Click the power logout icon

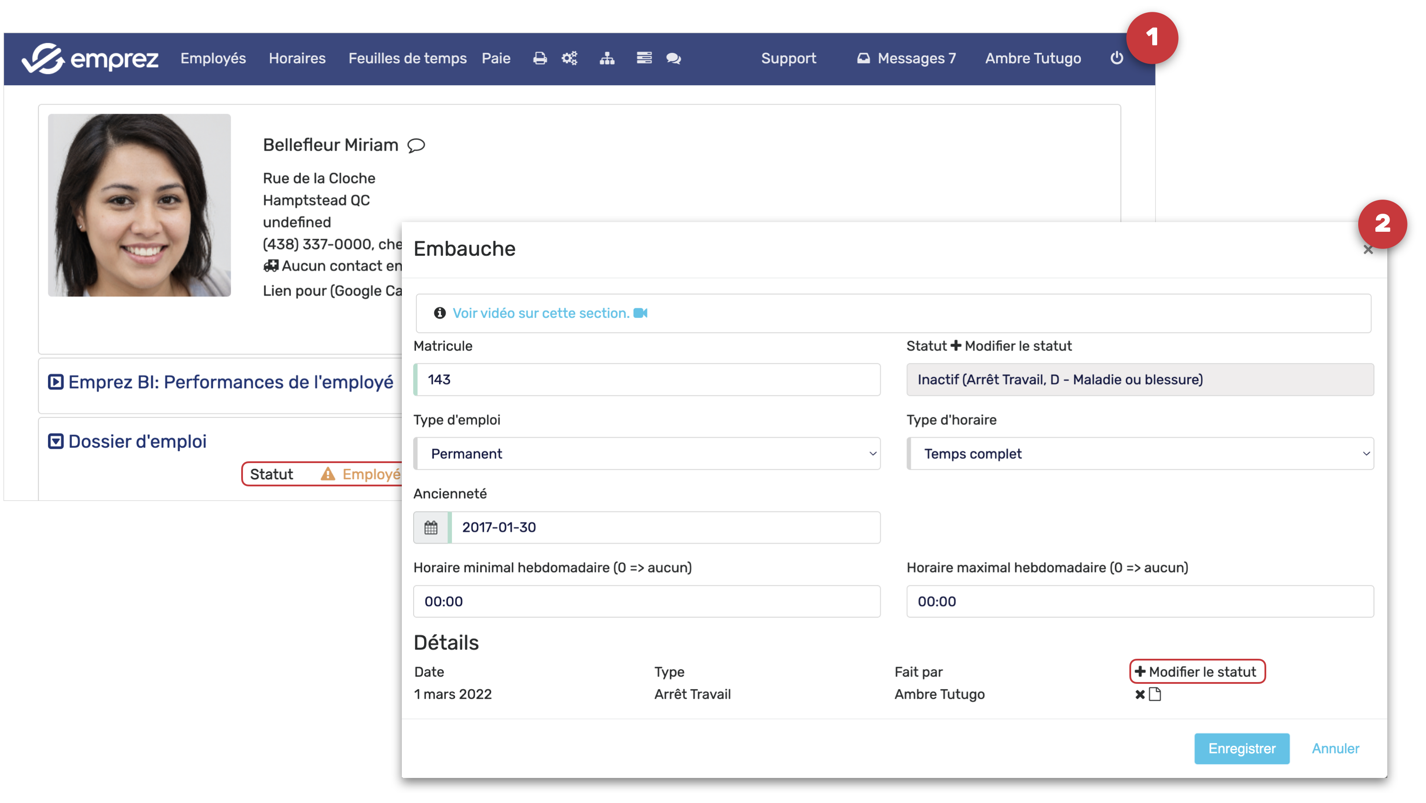(1117, 58)
